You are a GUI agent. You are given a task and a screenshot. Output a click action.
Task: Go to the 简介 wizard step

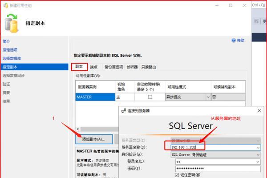[6, 41]
